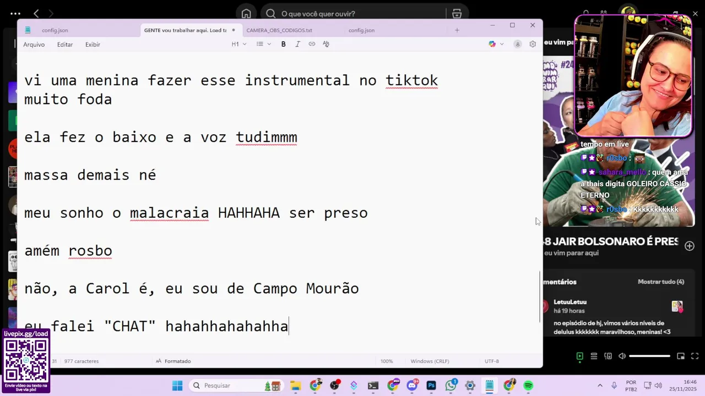Go to Spotify Home
Image resolution: width=705 pixels, height=396 pixels.
tap(246, 14)
